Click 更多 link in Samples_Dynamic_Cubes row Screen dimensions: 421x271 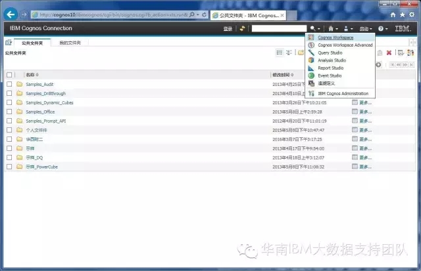tap(366, 102)
